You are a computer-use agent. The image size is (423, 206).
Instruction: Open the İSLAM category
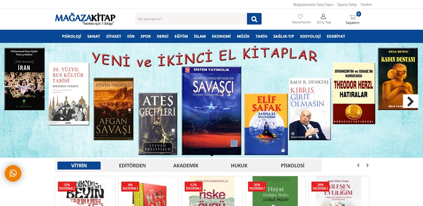point(200,36)
